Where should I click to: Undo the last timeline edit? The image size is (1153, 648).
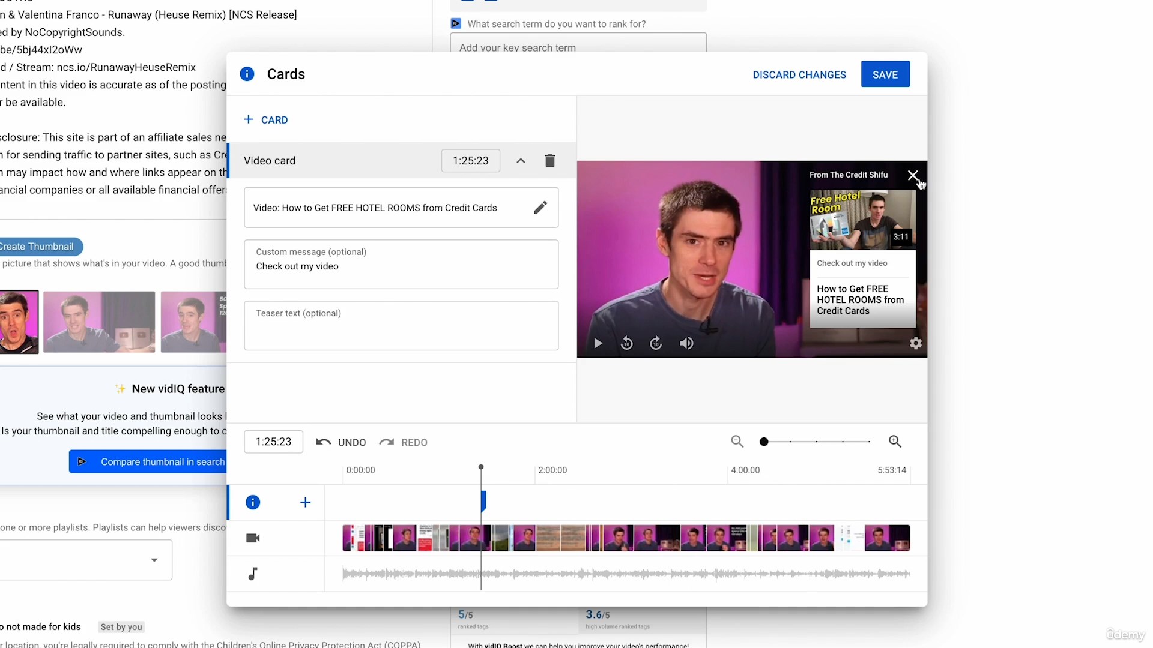coord(341,442)
